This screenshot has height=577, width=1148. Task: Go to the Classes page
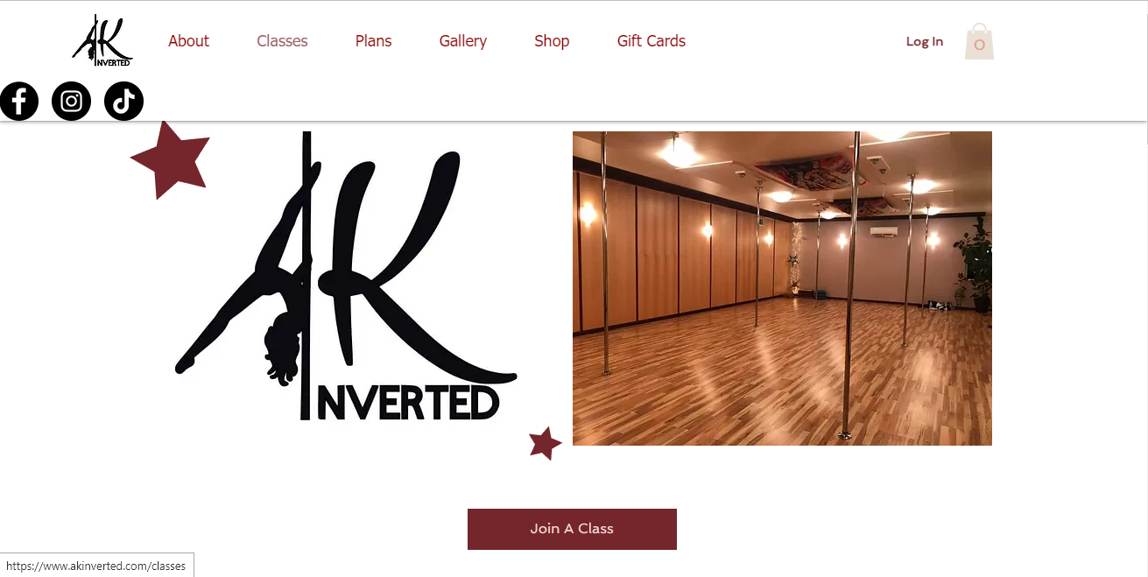coord(282,41)
